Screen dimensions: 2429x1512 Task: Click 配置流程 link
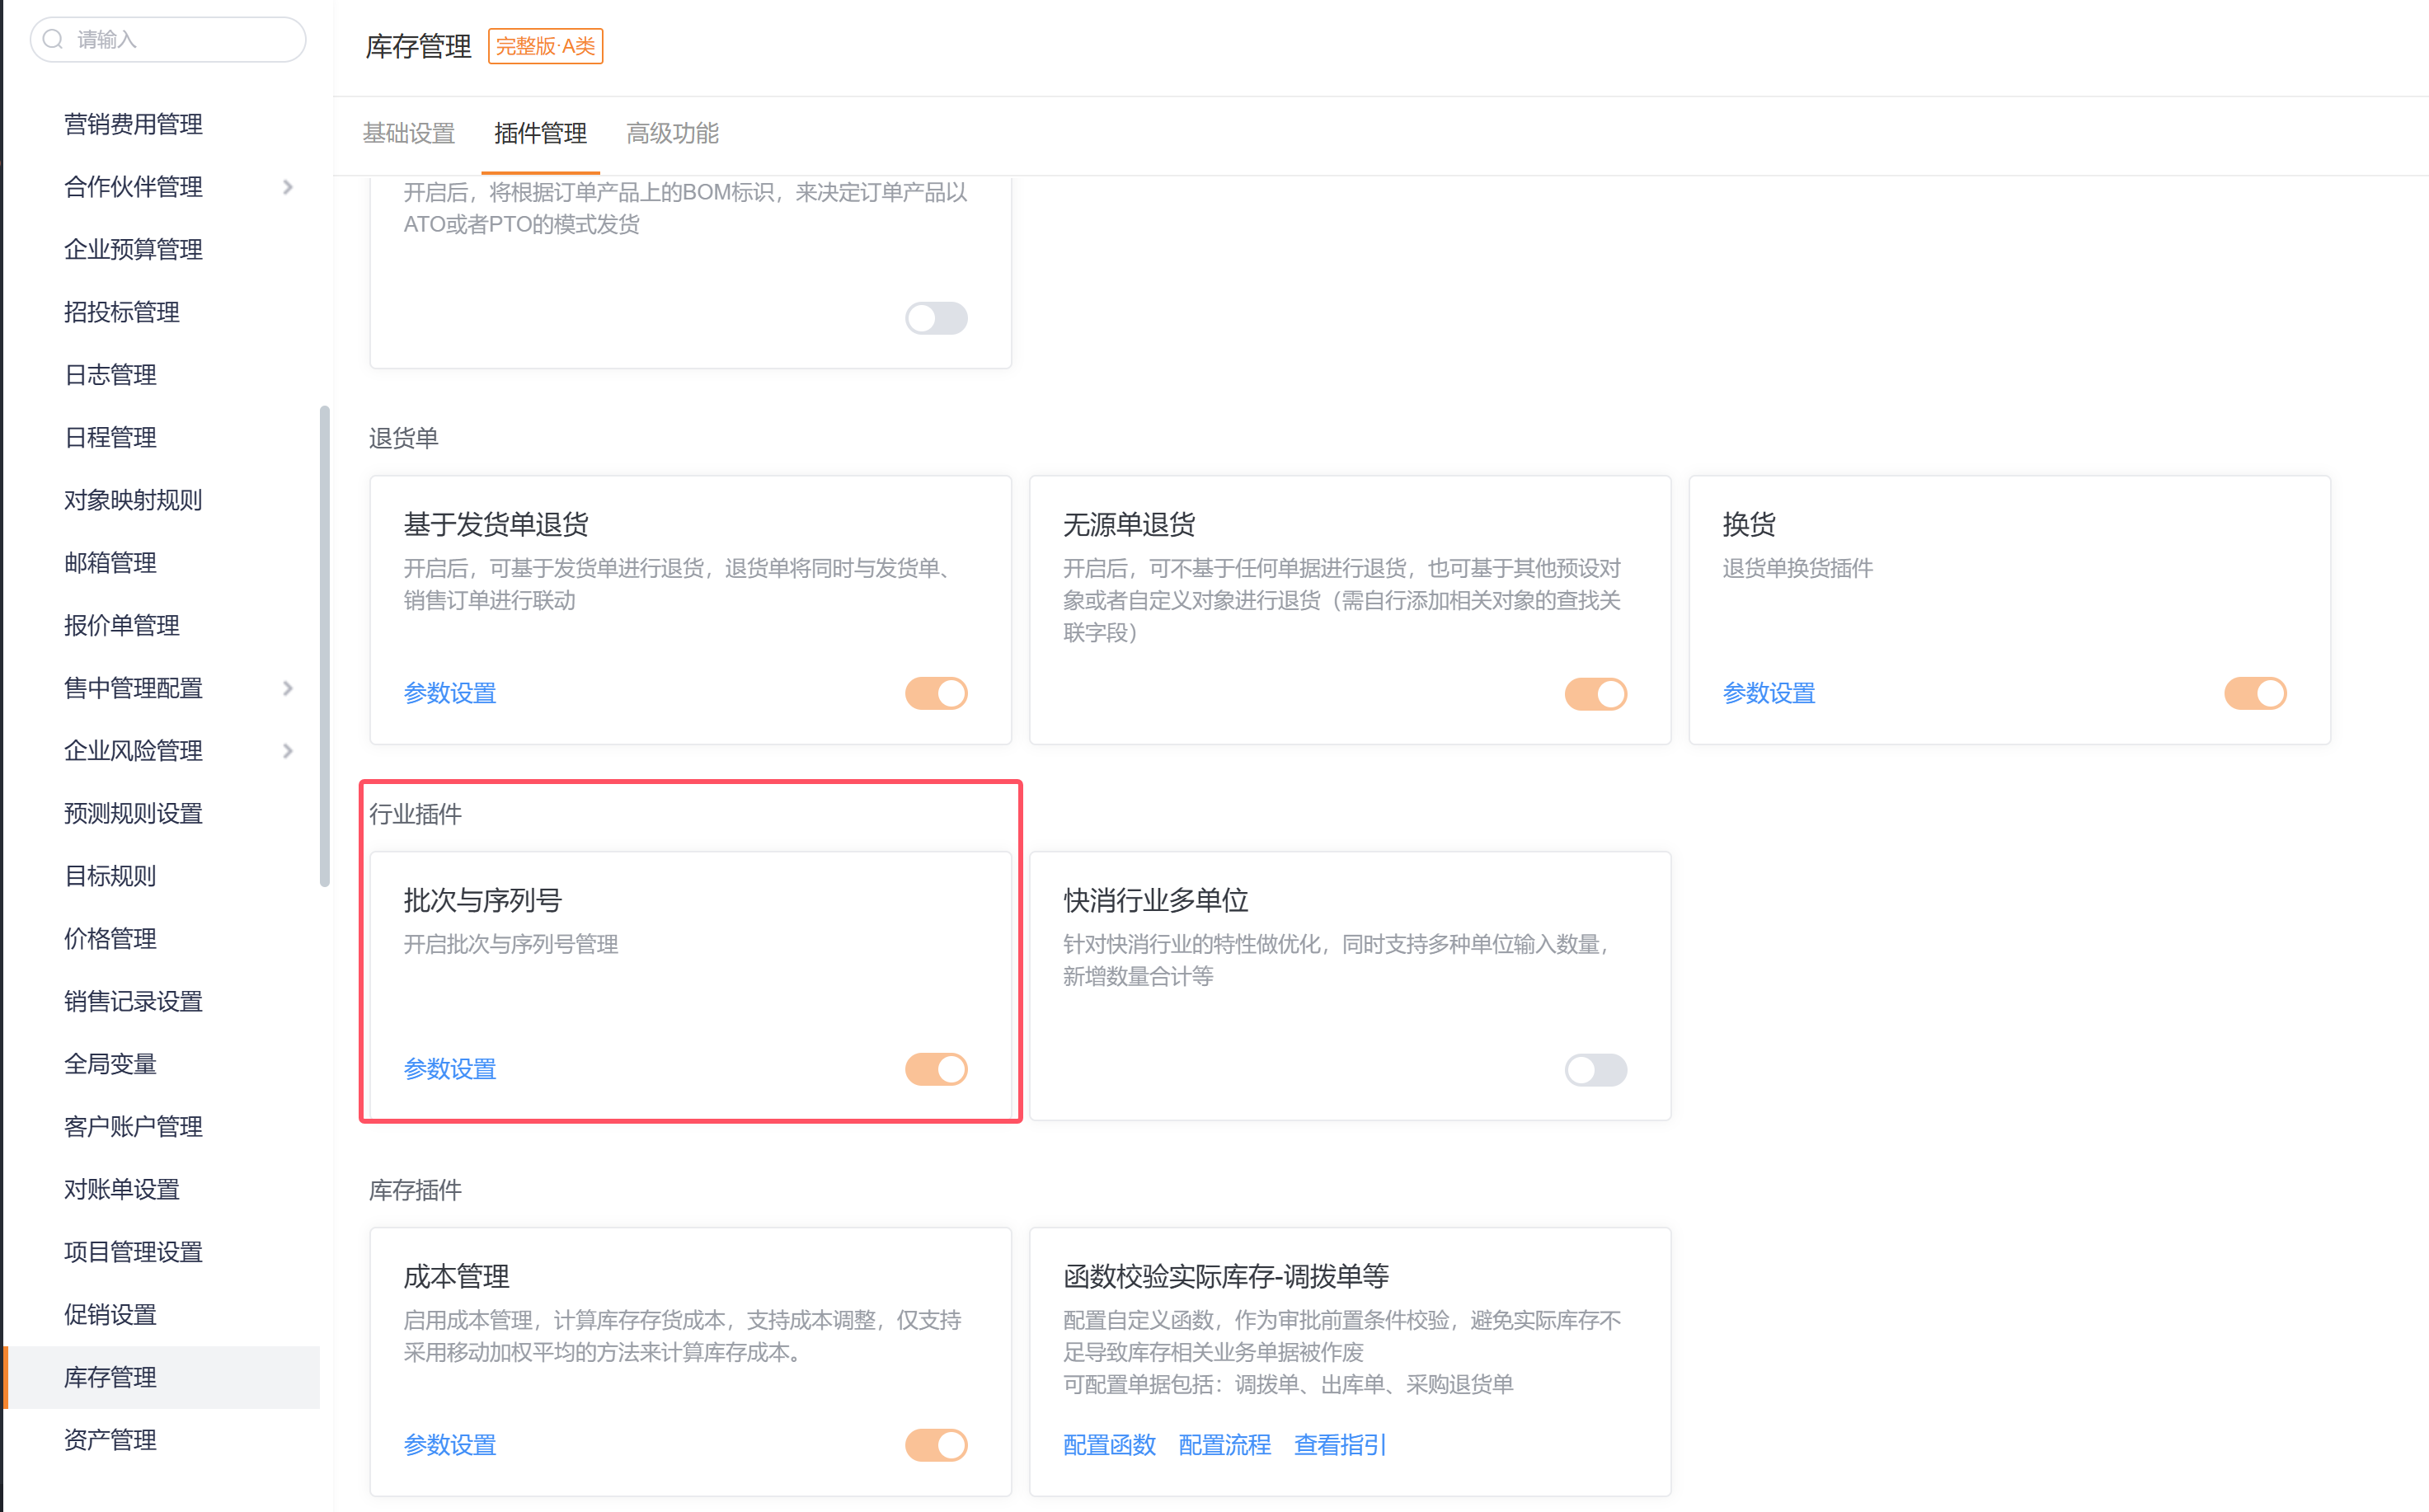(x=1224, y=1445)
